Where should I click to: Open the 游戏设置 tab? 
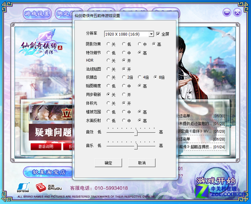click(37, 14)
